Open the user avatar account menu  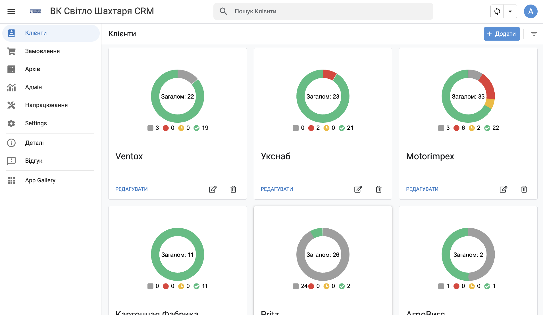530,11
